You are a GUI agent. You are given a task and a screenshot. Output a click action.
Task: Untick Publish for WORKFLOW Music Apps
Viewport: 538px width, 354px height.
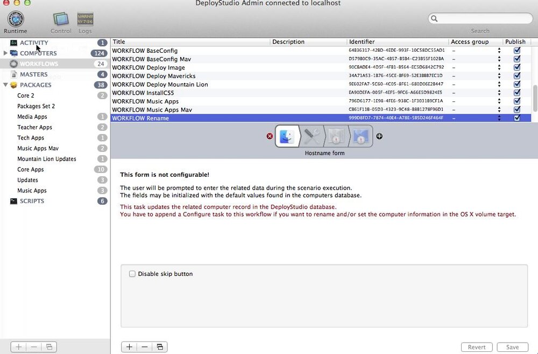coord(516,101)
